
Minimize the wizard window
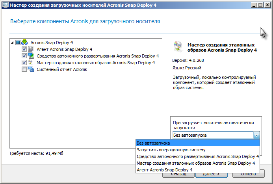coord(254,5)
